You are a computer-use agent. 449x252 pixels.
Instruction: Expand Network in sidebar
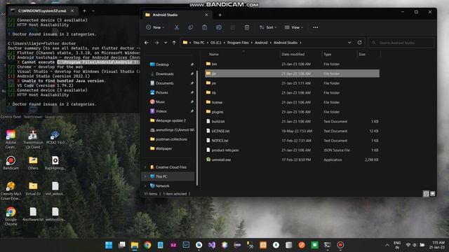click(x=145, y=186)
